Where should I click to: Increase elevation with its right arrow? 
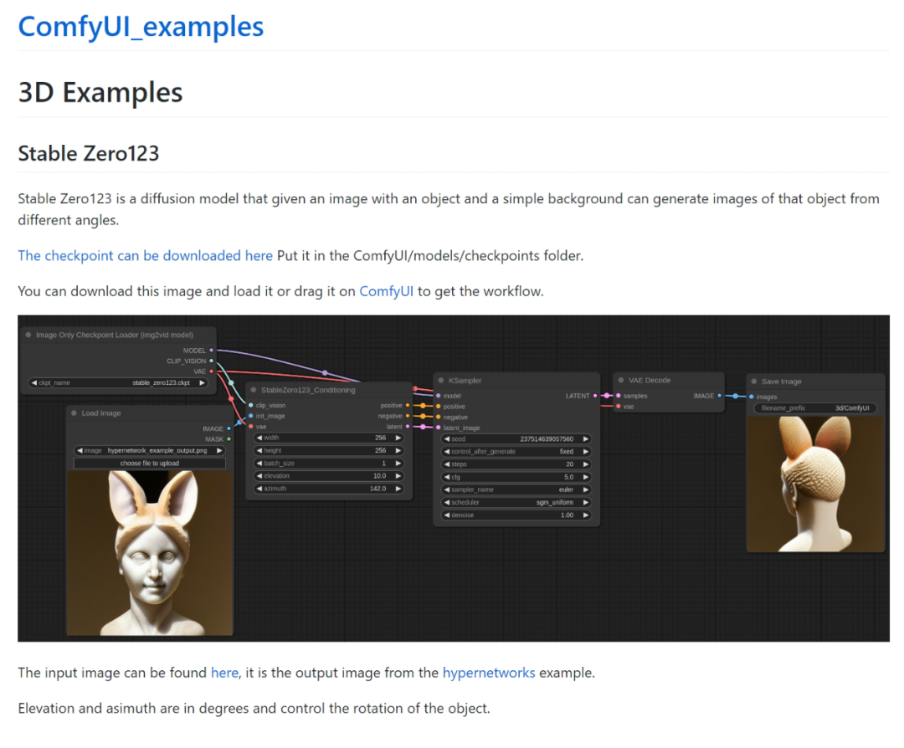[398, 476]
